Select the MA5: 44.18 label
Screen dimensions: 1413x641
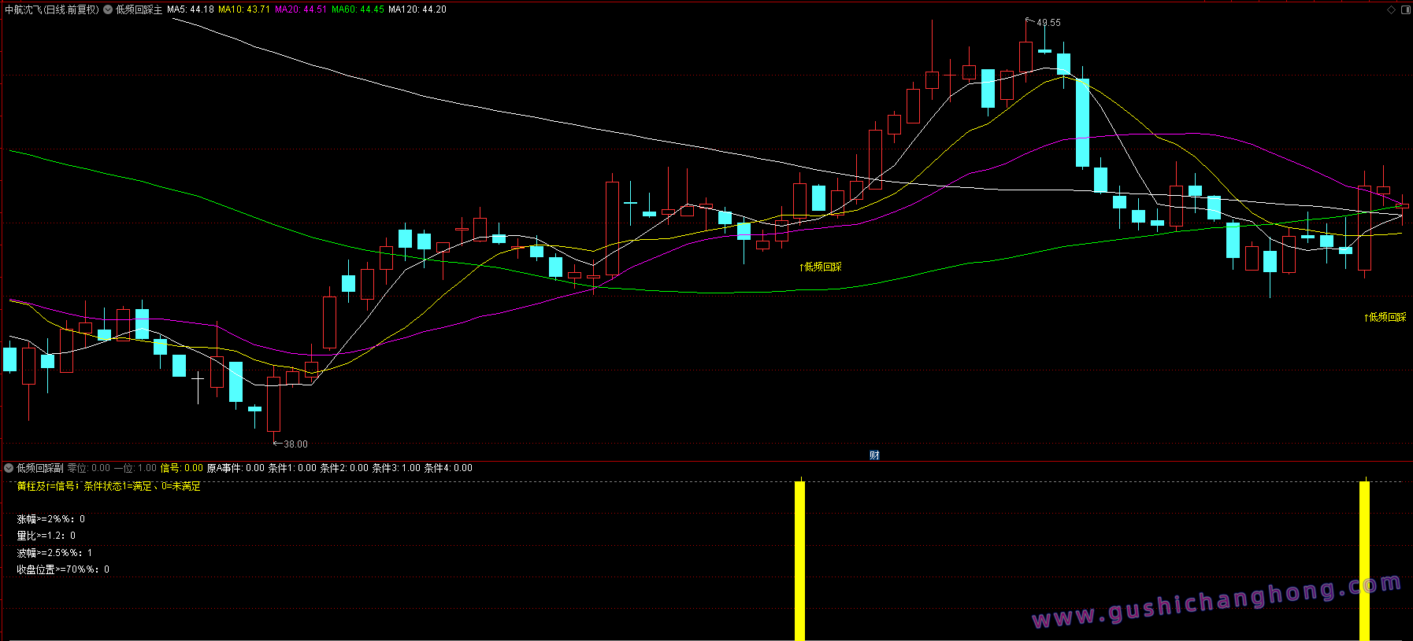[191, 9]
